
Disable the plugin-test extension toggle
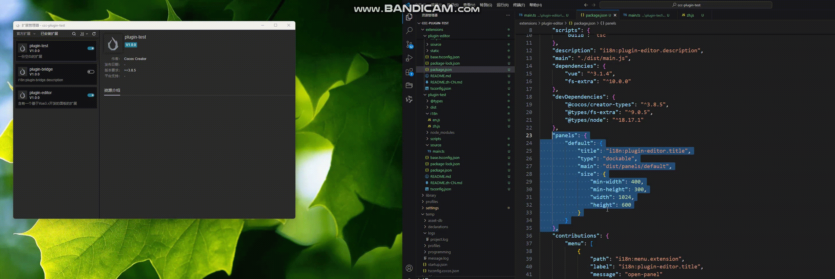pos(91,49)
